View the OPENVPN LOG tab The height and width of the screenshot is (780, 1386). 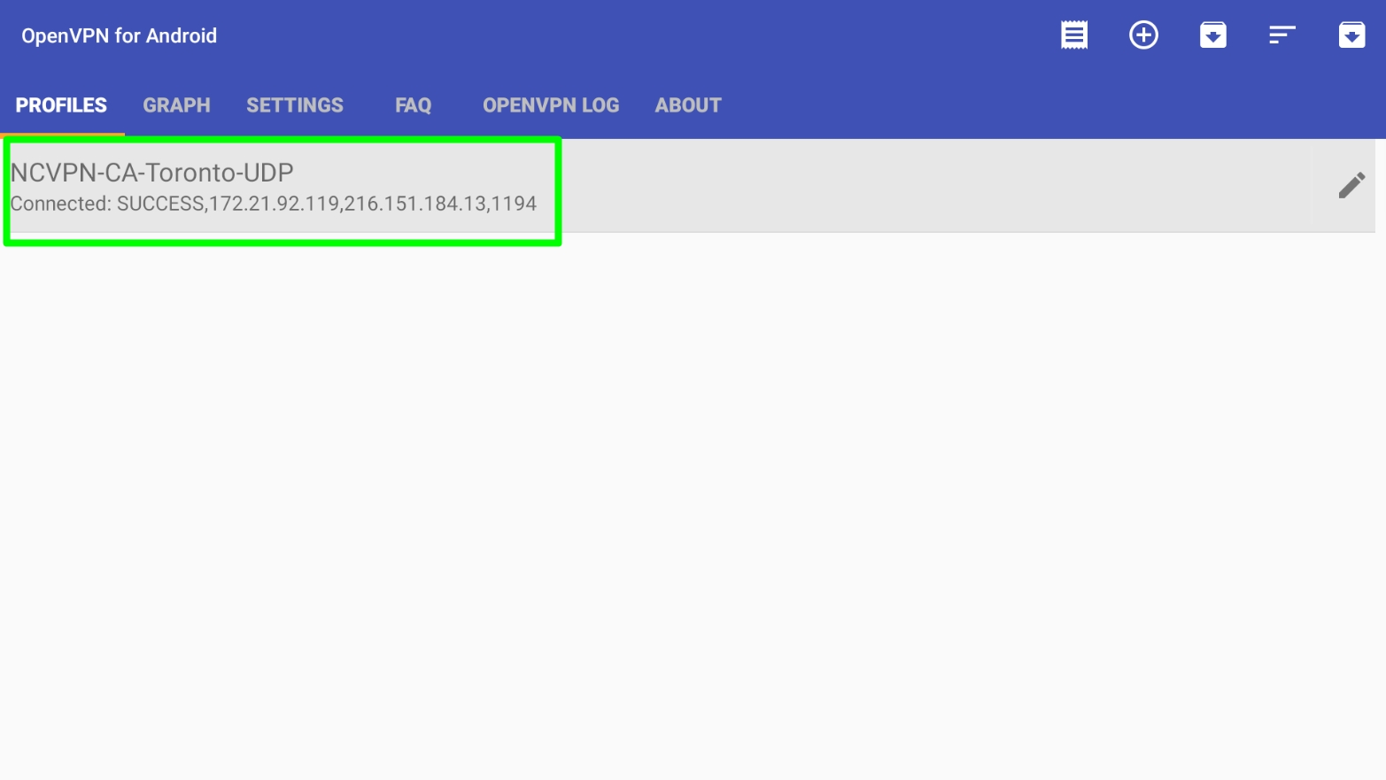click(551, 105)
